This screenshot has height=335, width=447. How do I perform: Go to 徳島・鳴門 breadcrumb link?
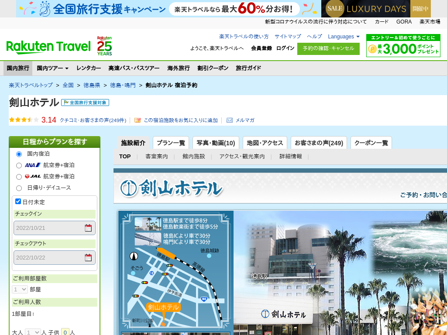pos(123,85)
